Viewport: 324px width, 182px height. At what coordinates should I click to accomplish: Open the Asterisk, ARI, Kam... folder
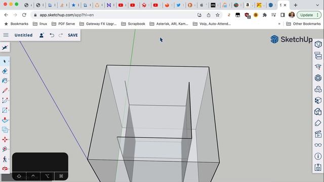coord(169,24)
